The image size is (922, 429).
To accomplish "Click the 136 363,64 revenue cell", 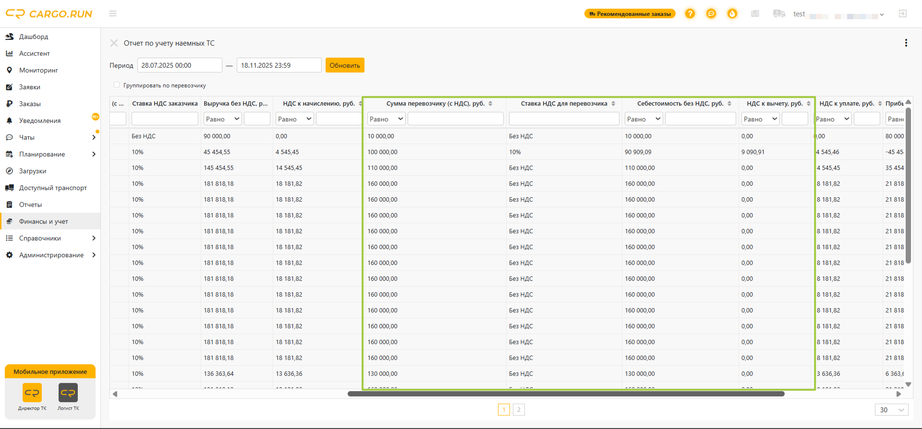I will [237, 374].
